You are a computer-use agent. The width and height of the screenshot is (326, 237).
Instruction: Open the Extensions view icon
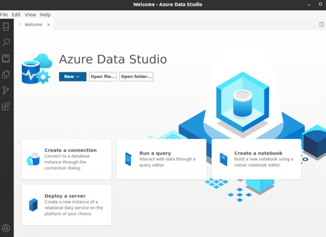tap(6, 106)
